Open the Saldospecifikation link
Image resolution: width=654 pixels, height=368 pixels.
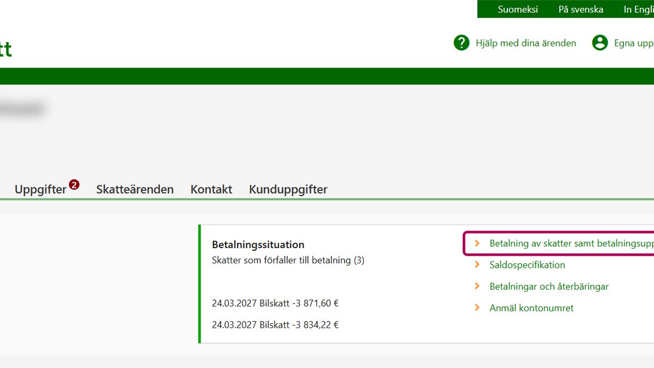click(527, 265)
